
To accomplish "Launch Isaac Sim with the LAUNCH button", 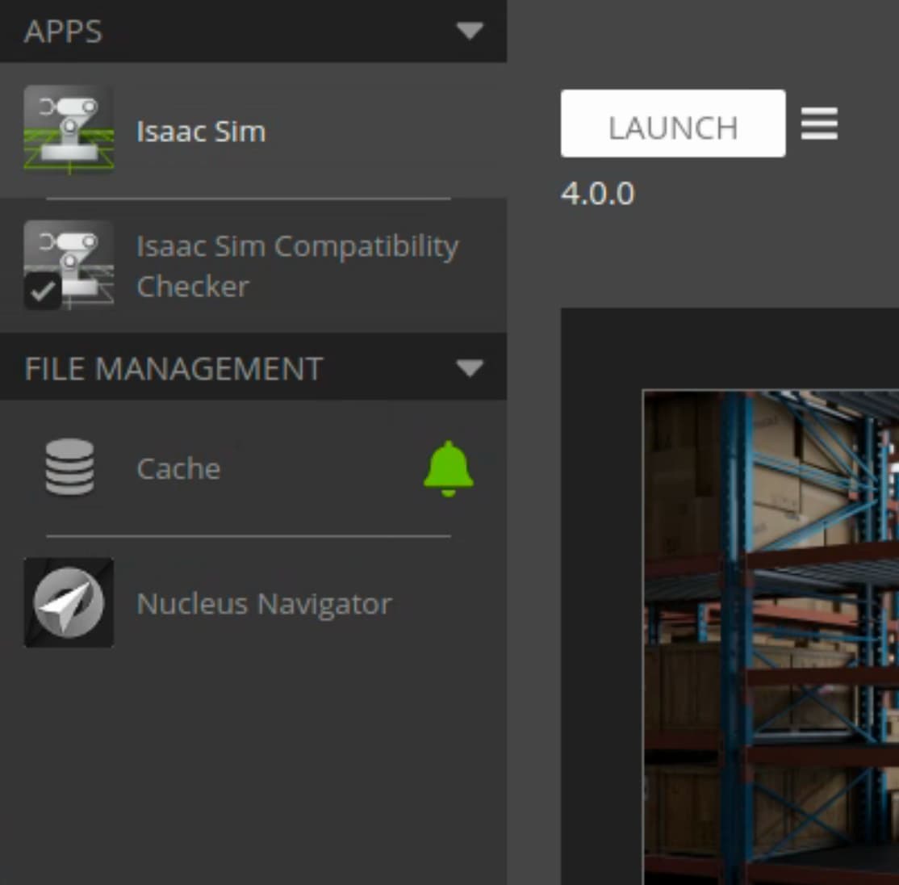I will click(x=673, y=124).
